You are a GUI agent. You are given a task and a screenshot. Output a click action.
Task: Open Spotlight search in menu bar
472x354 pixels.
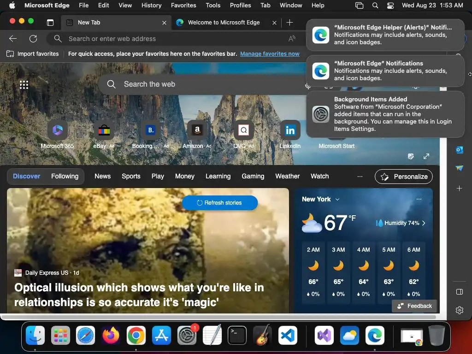375,5
